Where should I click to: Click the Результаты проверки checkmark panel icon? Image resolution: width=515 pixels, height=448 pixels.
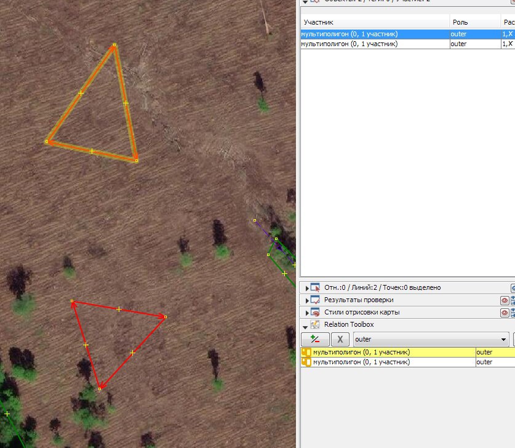(x=315, y=300)
